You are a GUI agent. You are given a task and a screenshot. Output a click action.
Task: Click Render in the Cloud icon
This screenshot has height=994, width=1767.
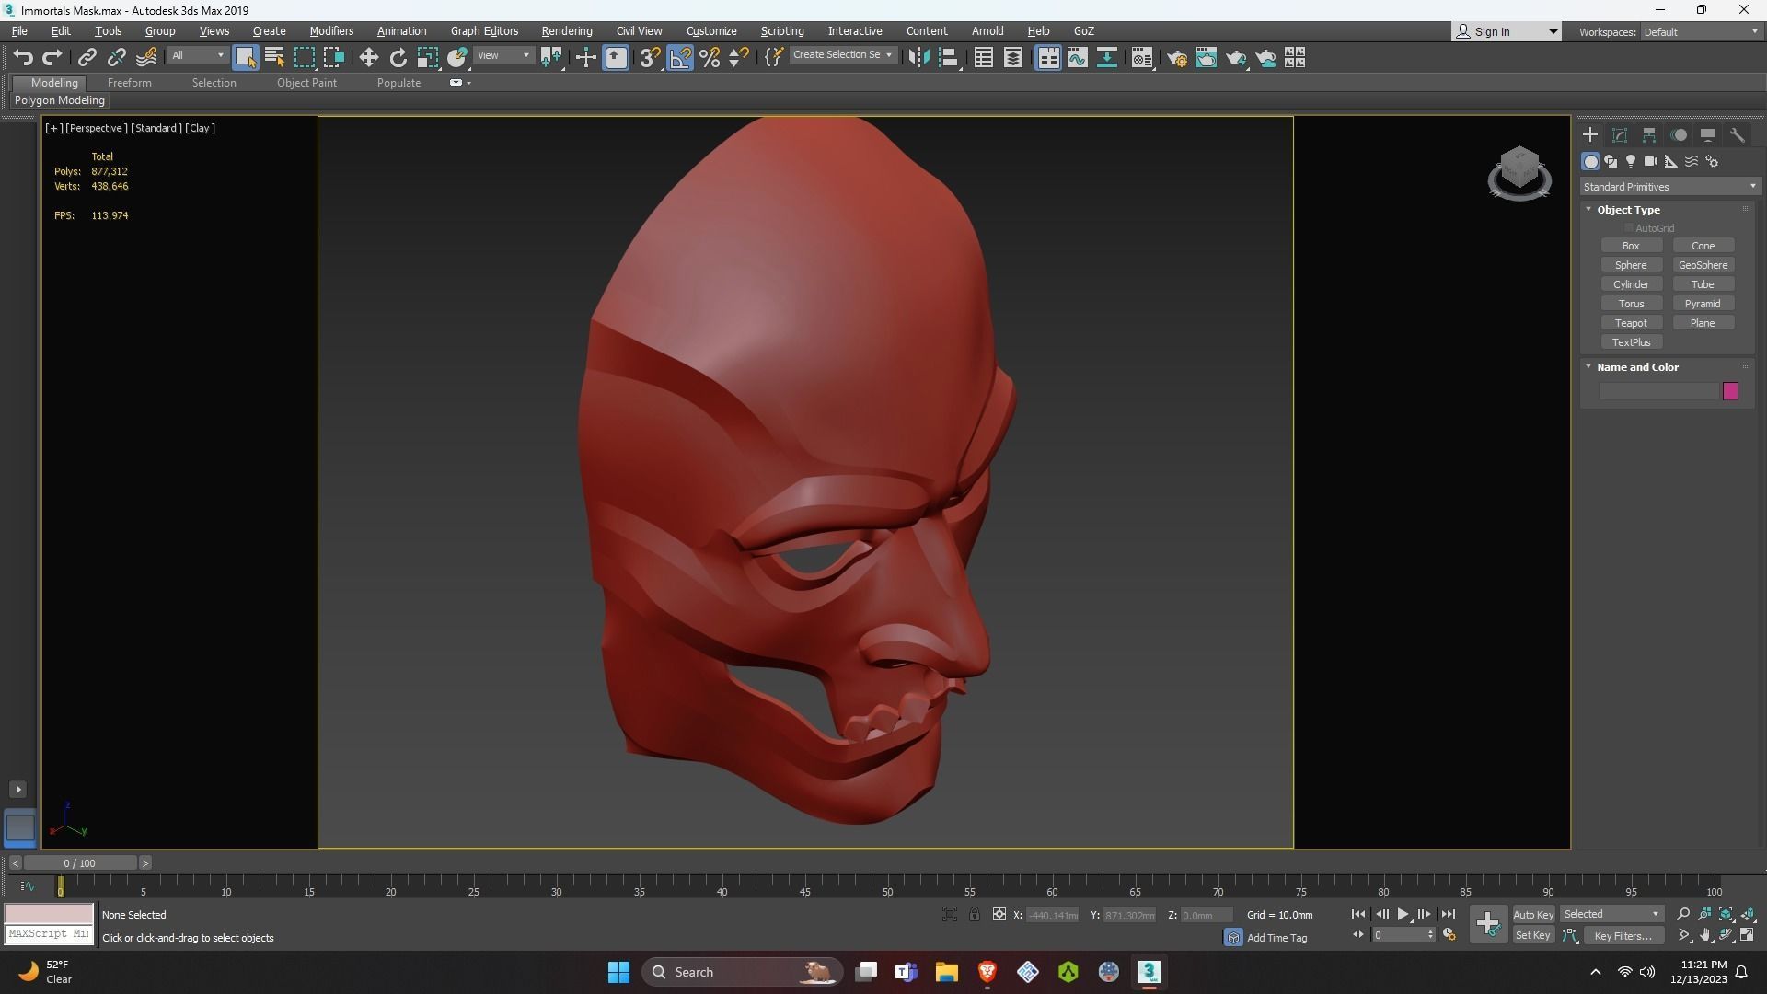click(1266, 58)
